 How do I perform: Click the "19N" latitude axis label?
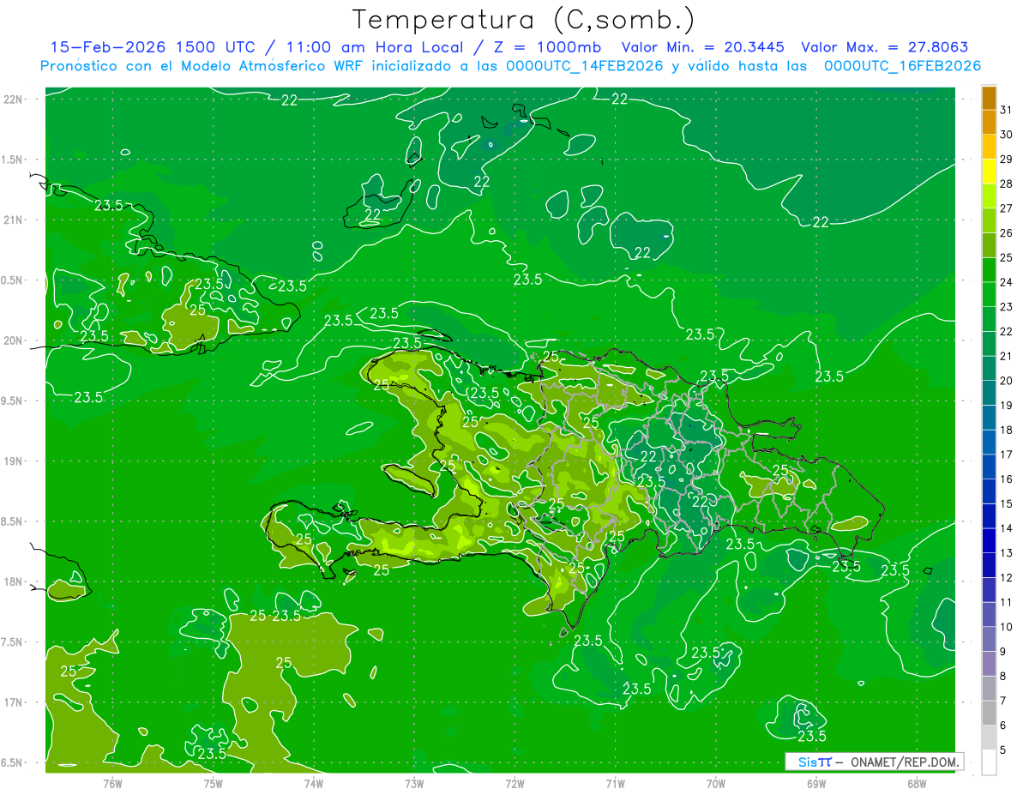(x=15, y=461)
